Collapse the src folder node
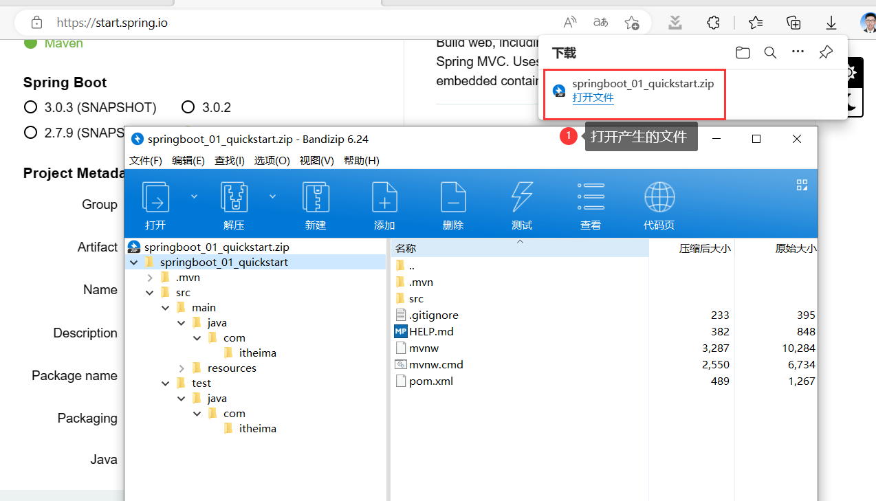 click(150, 292)
